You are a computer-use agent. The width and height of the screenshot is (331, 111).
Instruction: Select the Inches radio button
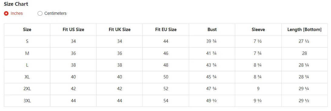(6, 14)
